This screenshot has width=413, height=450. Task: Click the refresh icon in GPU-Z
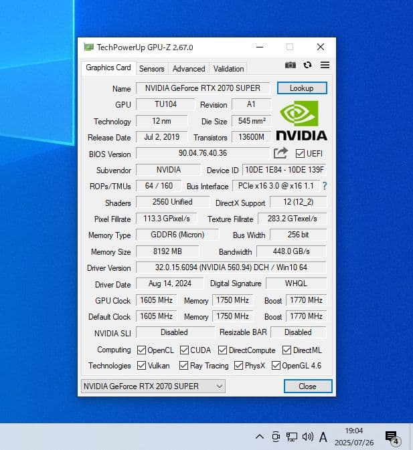308,65
